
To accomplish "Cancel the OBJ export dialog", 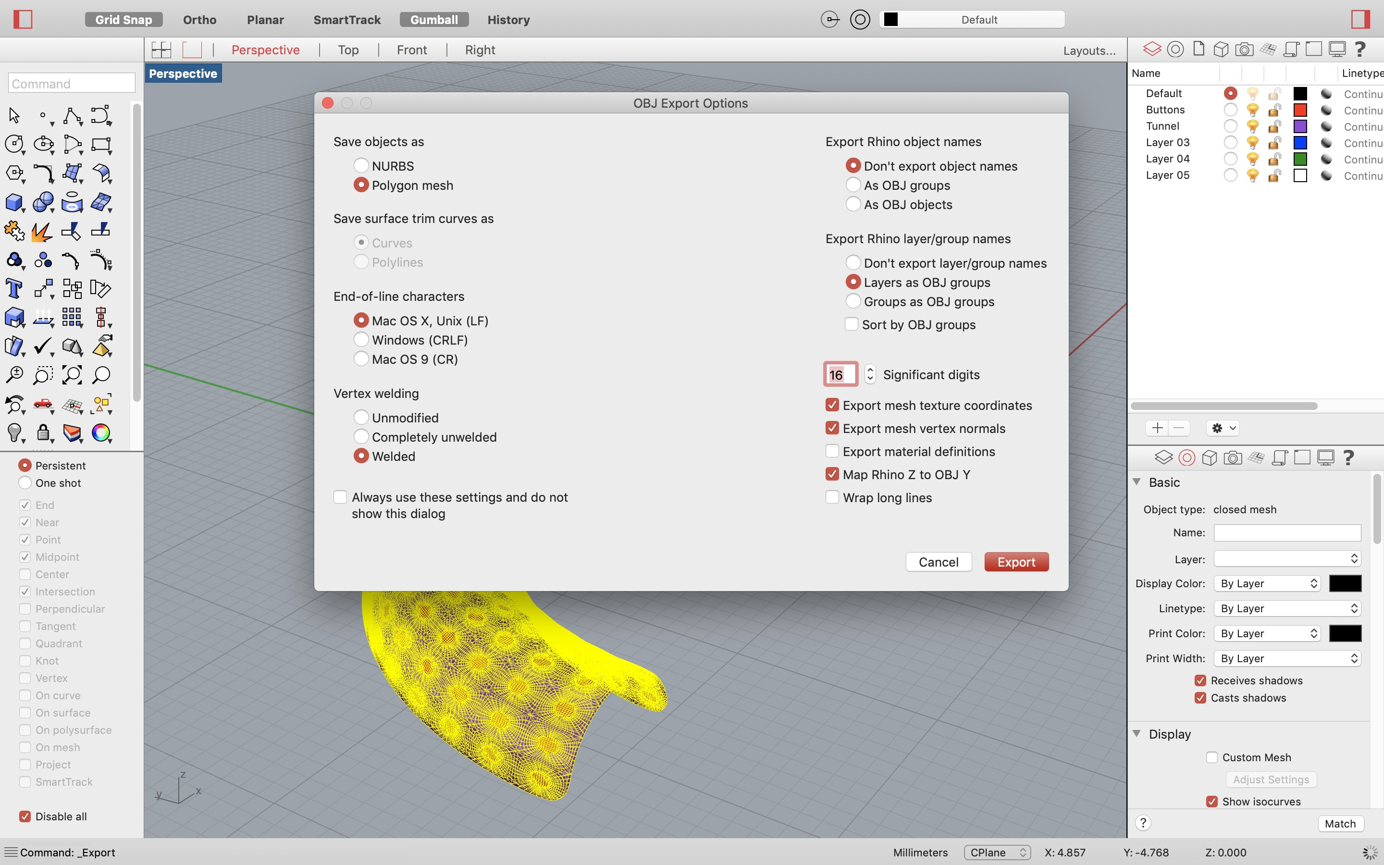I will coord(939,562).
